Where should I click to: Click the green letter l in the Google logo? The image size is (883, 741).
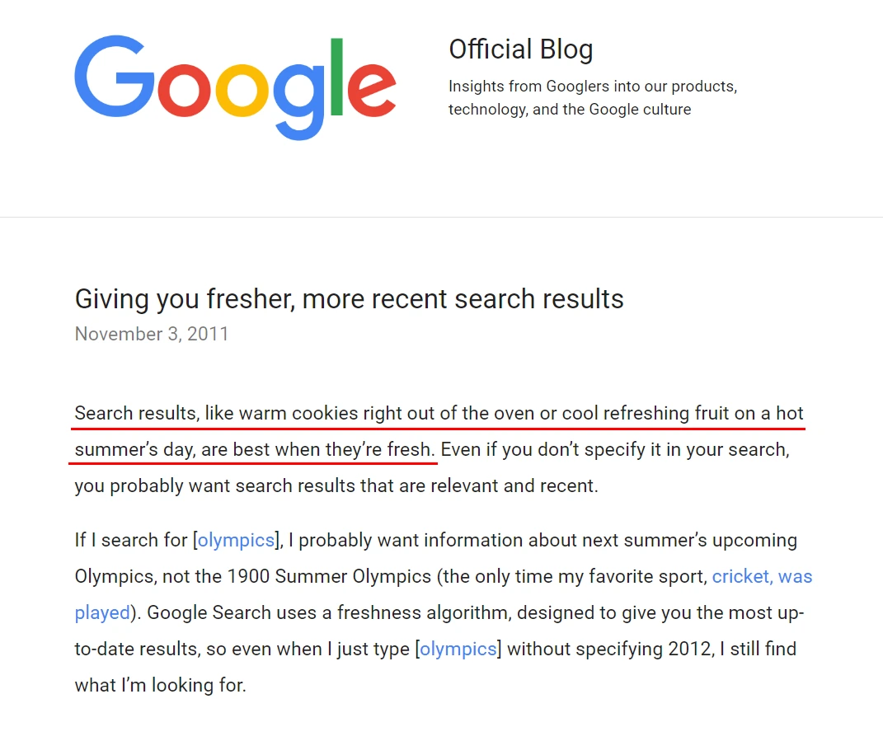(336, 77)
